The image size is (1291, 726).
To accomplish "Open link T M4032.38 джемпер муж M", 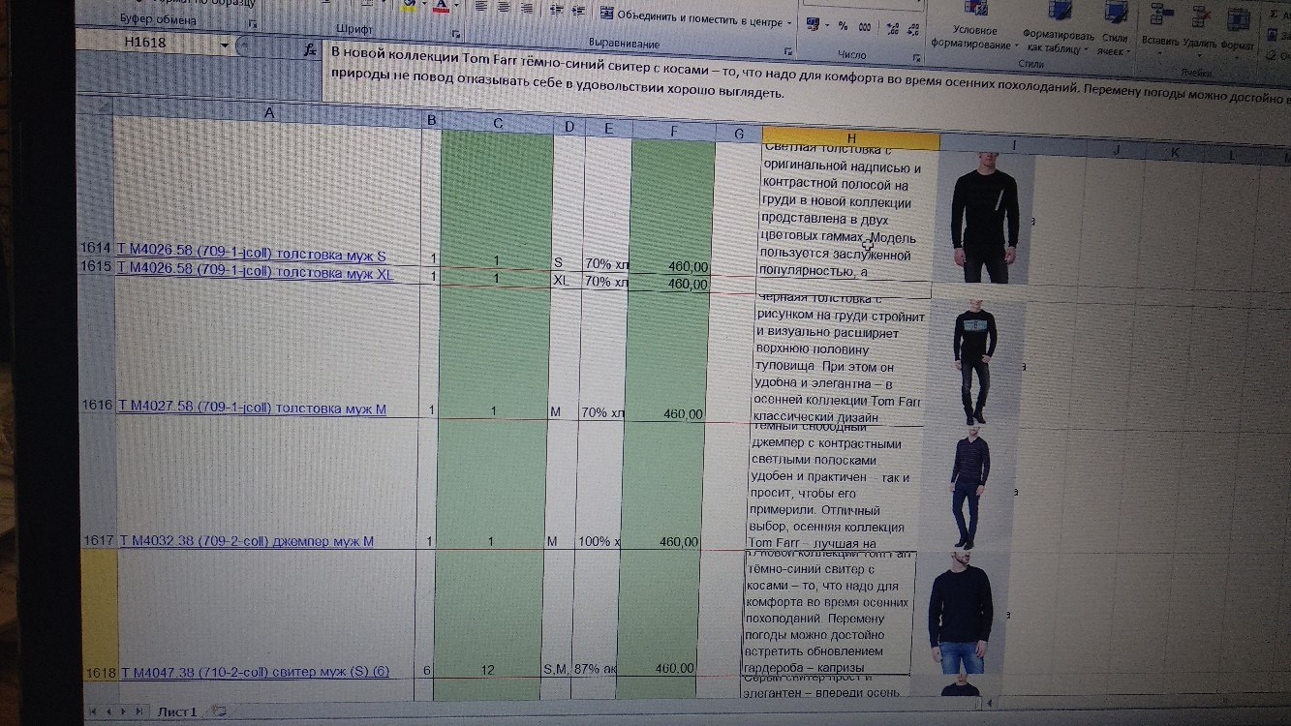I will tap(247, 540).
